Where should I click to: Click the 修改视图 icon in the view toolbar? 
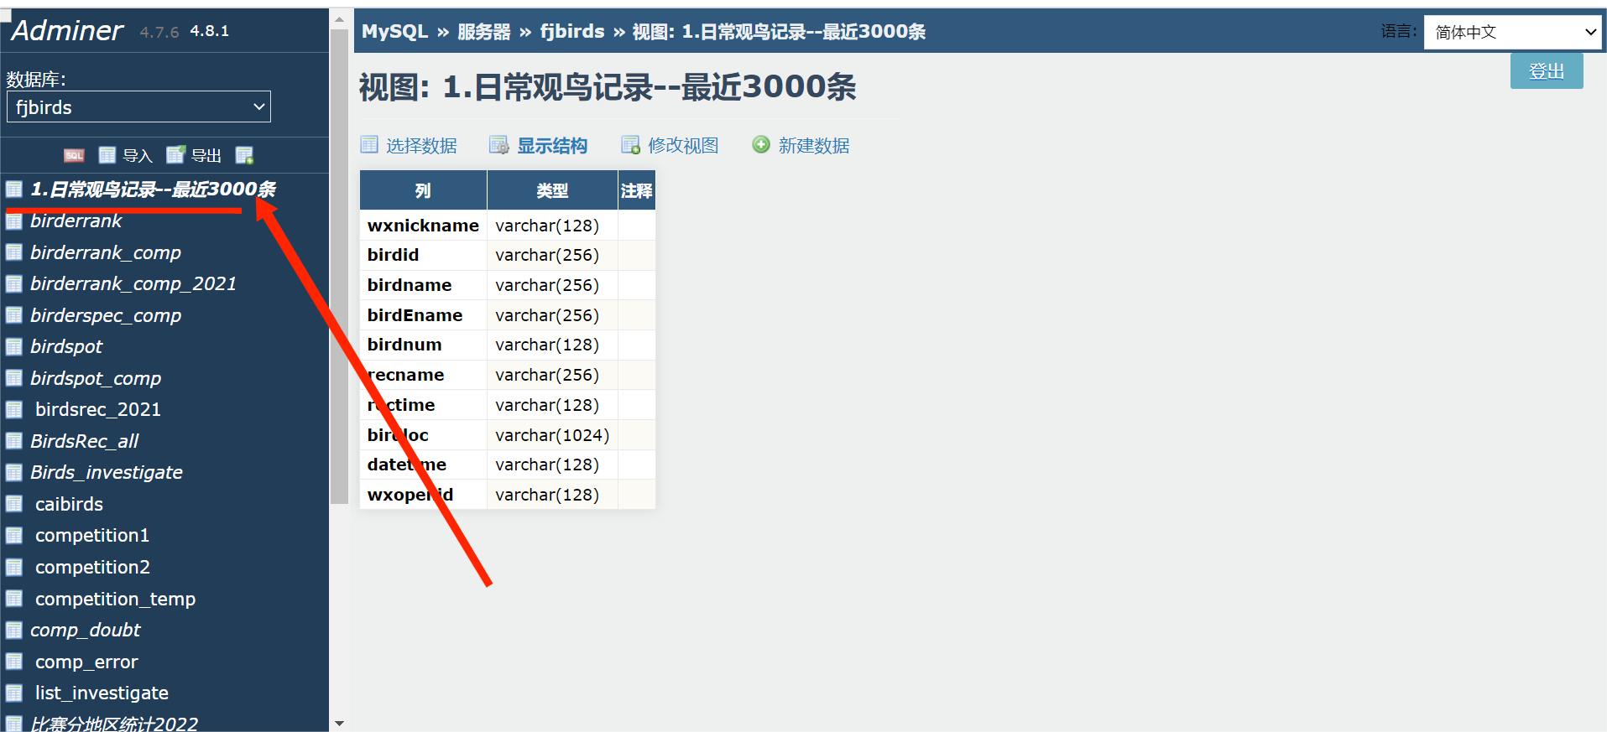tap(630, 145)
